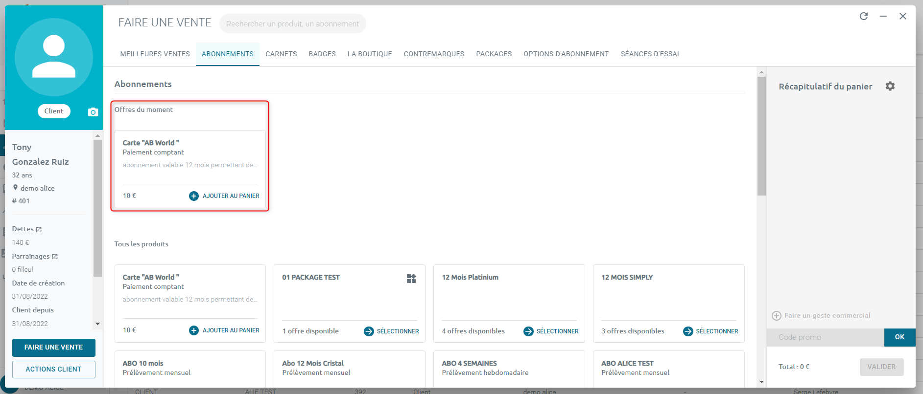Open Contremarques tab
The height and width of the screenshot is (394, 923).
click(x=434, y=54)
